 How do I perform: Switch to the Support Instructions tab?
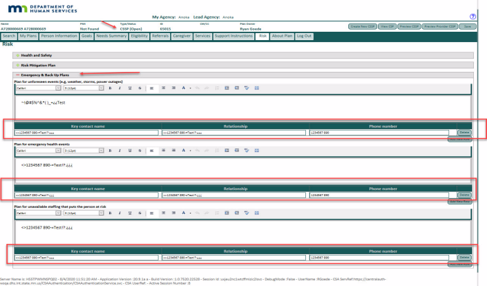(x=233, y=36)
